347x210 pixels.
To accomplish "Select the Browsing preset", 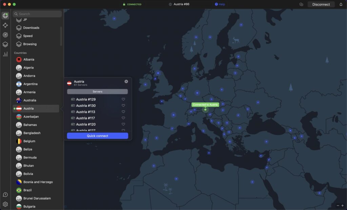I will pyautogui.click(x=30, y=44).
